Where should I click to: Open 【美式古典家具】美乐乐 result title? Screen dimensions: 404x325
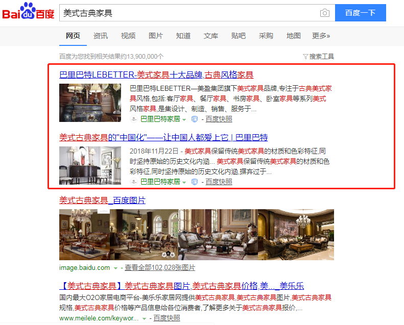tap(181, 286)
